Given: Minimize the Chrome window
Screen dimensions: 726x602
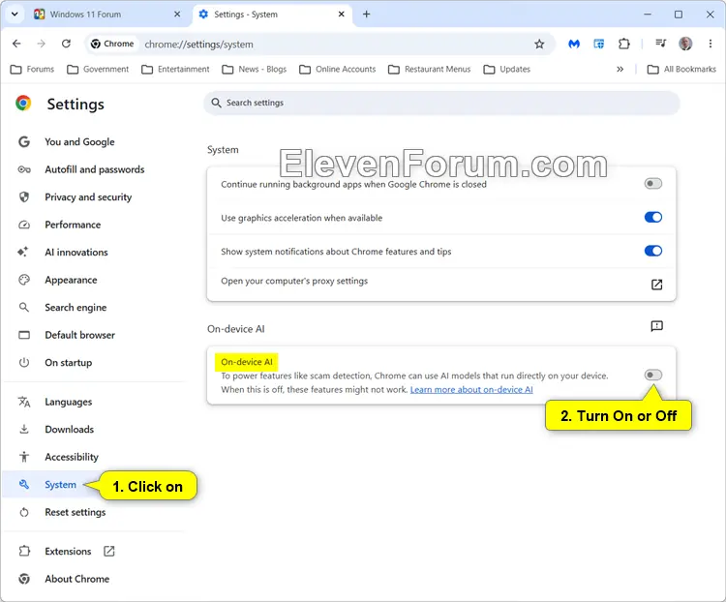Looking at the screenshot, I should coord(648,15).
